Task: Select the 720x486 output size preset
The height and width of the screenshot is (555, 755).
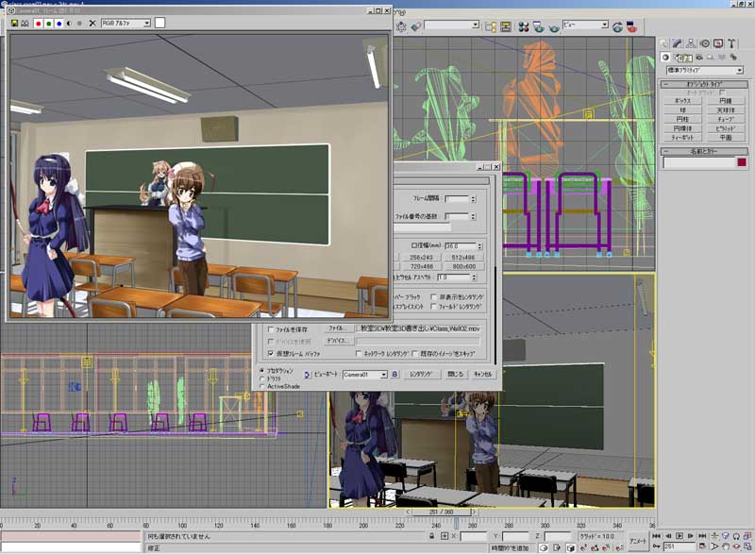Action: click(x=421, y=266)
